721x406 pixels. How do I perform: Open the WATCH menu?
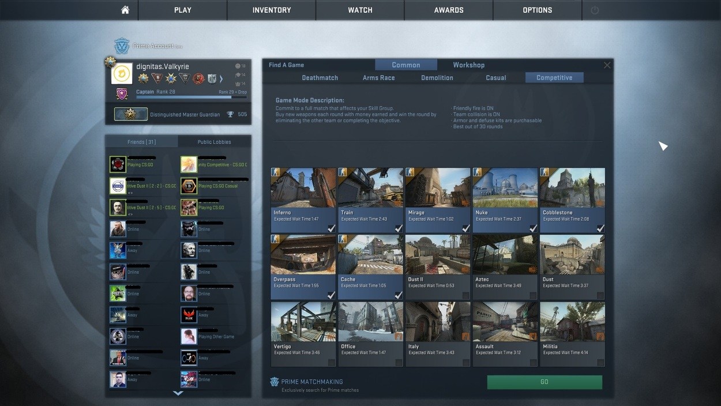point(360,10)
